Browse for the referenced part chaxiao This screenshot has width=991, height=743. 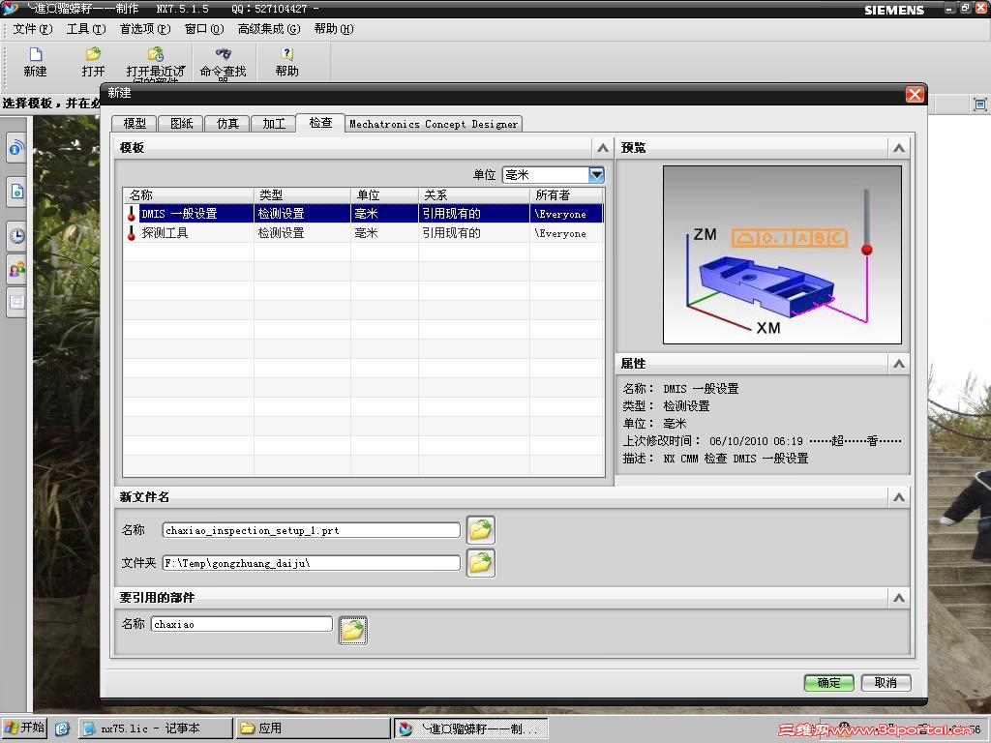(x=352, y=630)
